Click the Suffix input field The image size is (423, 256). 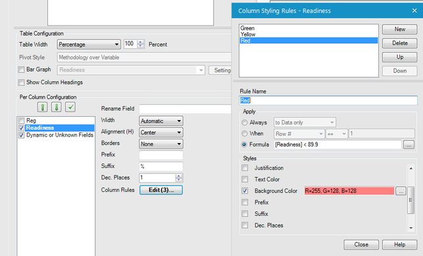coord(161,166)
